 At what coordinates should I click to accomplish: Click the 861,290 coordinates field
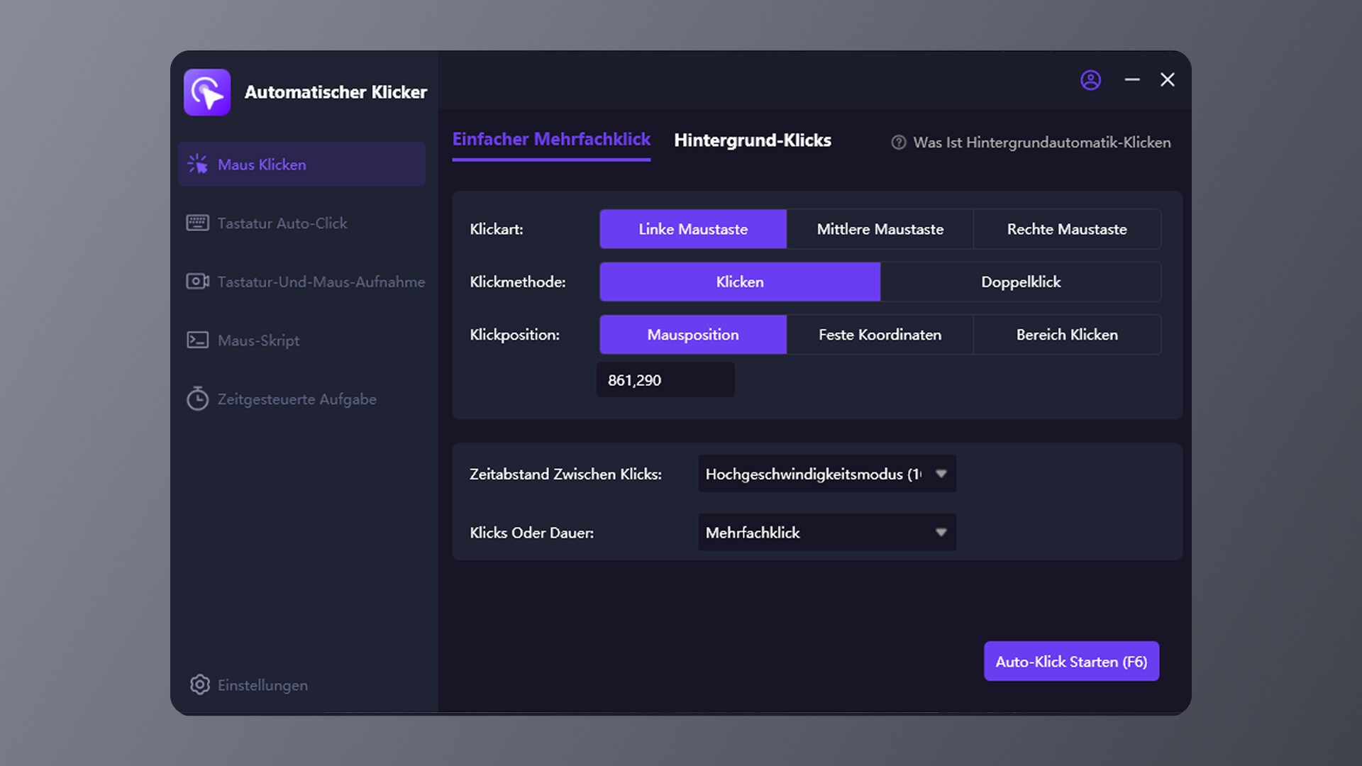665,381
